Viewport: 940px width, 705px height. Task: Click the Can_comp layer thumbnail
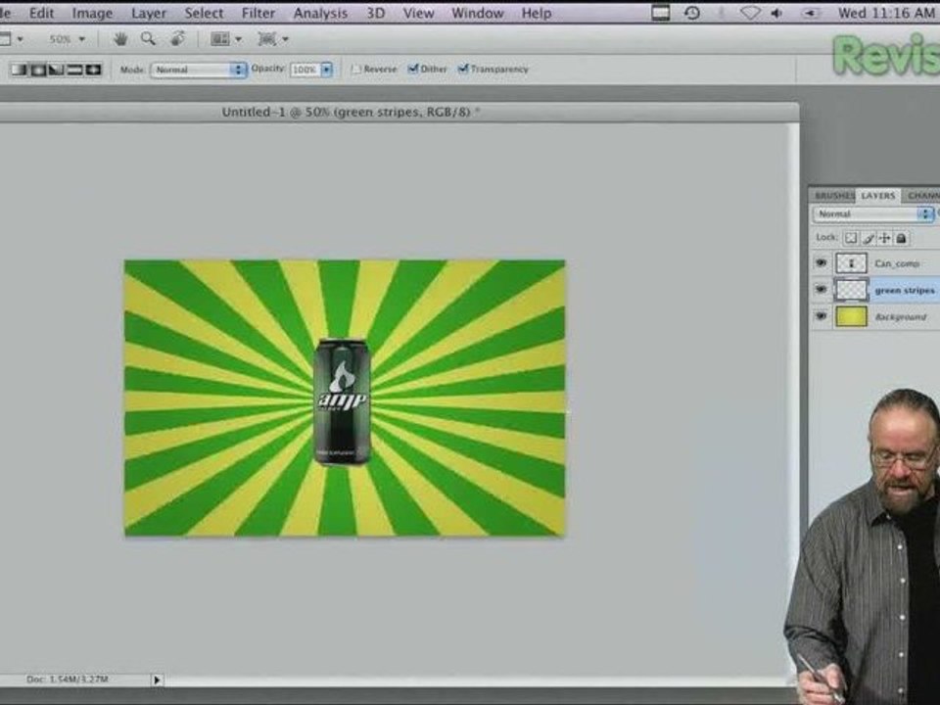(851, 263)
